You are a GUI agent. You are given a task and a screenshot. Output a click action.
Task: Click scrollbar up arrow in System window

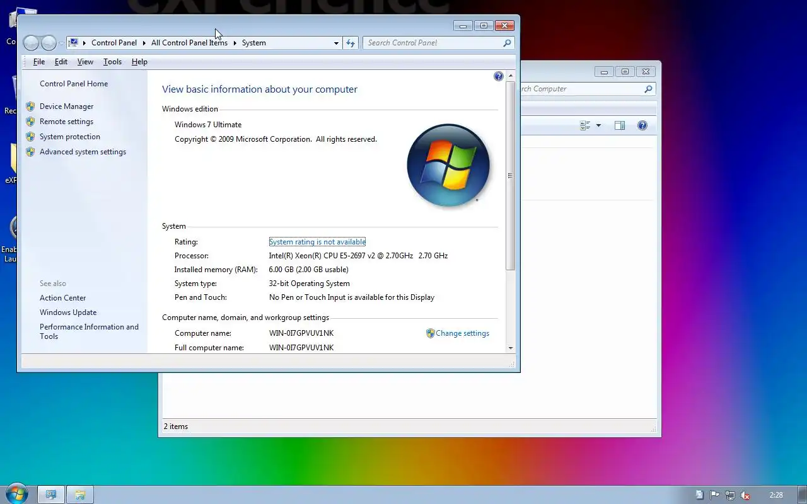511,76
